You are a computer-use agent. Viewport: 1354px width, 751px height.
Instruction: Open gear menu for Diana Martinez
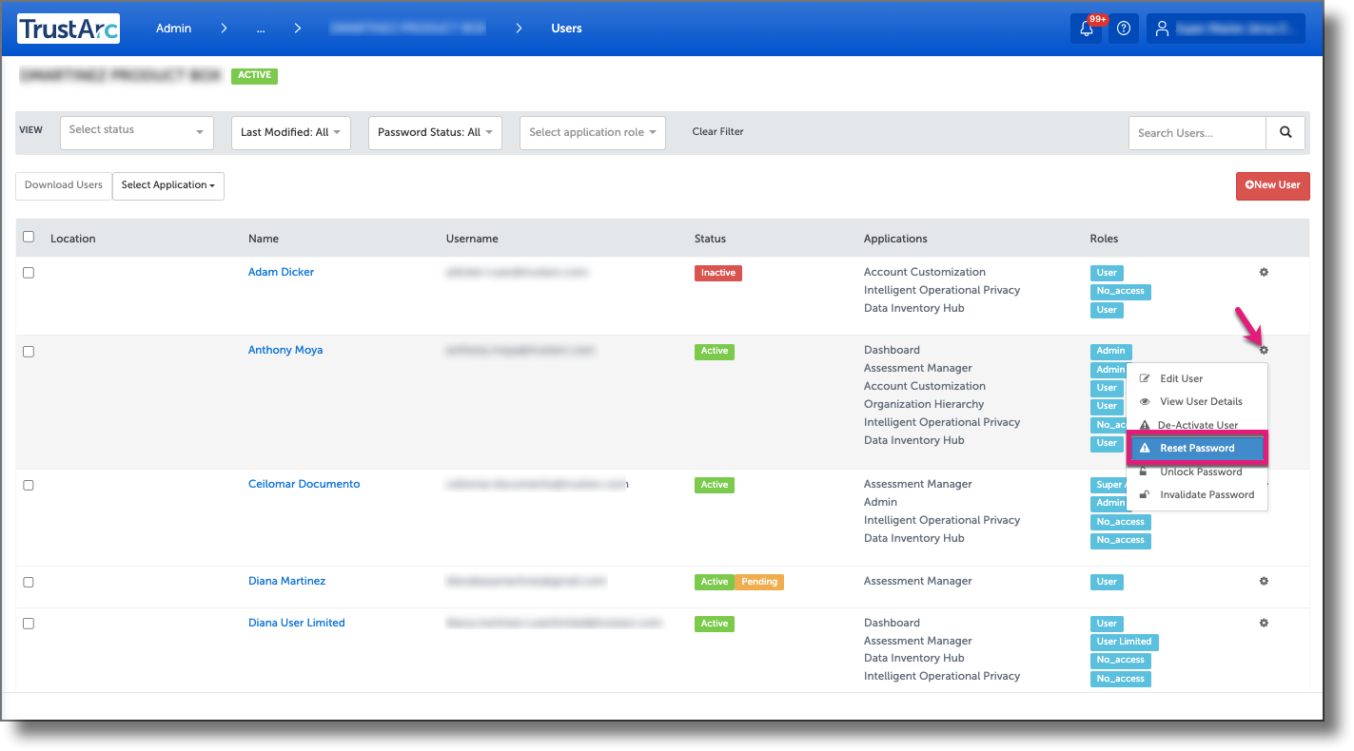coord(1264,581)
